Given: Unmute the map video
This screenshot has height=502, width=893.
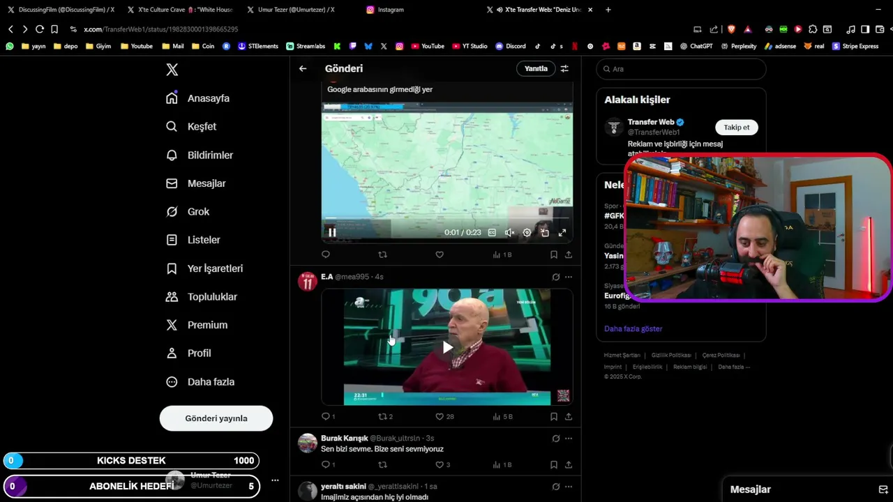Looking at the screenshot, I should coord(509,233).
